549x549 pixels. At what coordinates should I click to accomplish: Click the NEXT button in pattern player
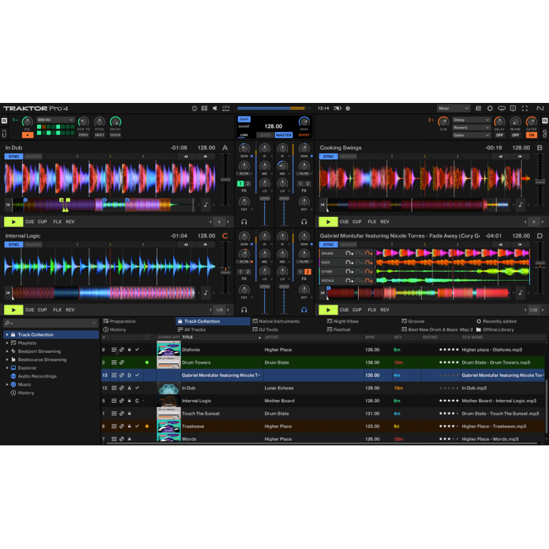(x=100, y=135)
